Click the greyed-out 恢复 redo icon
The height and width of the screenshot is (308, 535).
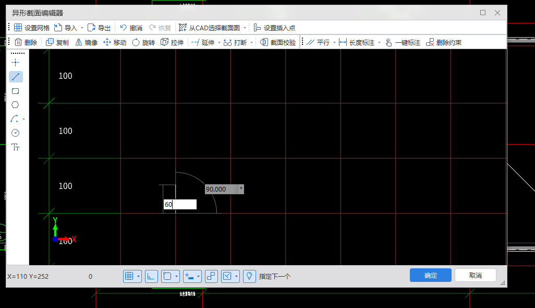click(x=152, y=28)
